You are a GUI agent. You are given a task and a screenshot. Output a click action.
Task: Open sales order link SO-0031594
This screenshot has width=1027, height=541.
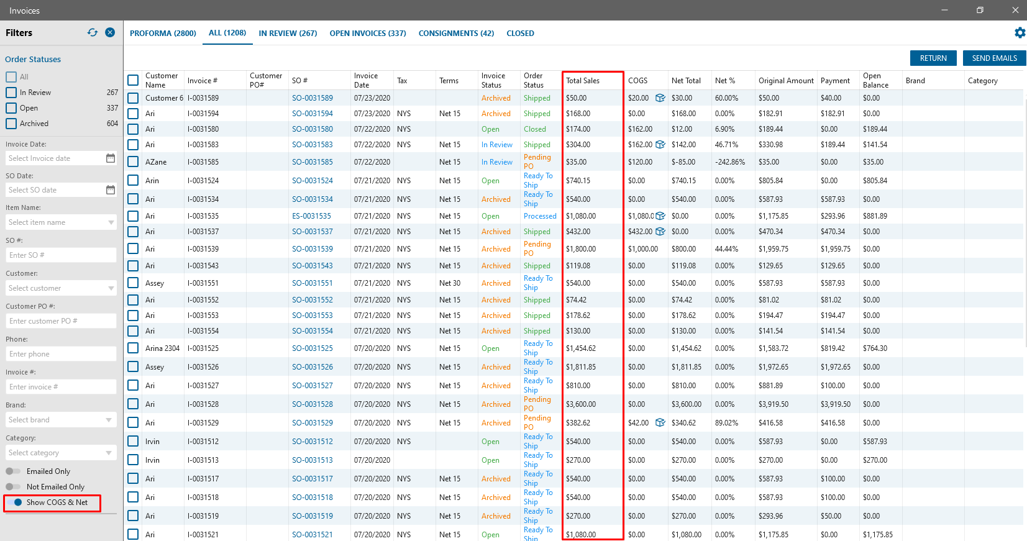tap(313, 114)
